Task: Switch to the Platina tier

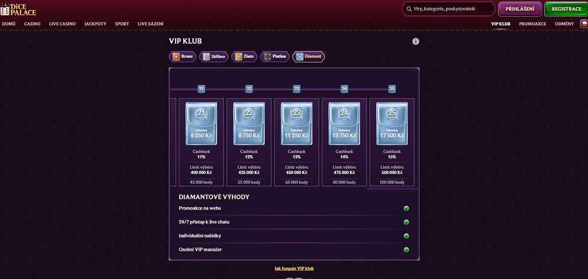Action: [275, 57]
